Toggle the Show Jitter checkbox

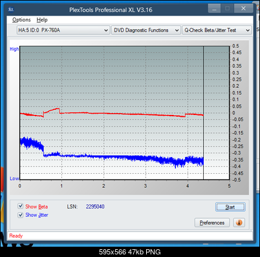(x=20, y=215)
